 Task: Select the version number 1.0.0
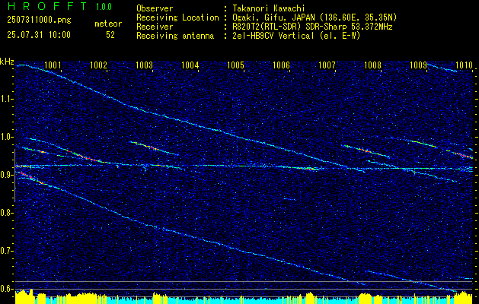pyautogui.click(x=104, y=7)
